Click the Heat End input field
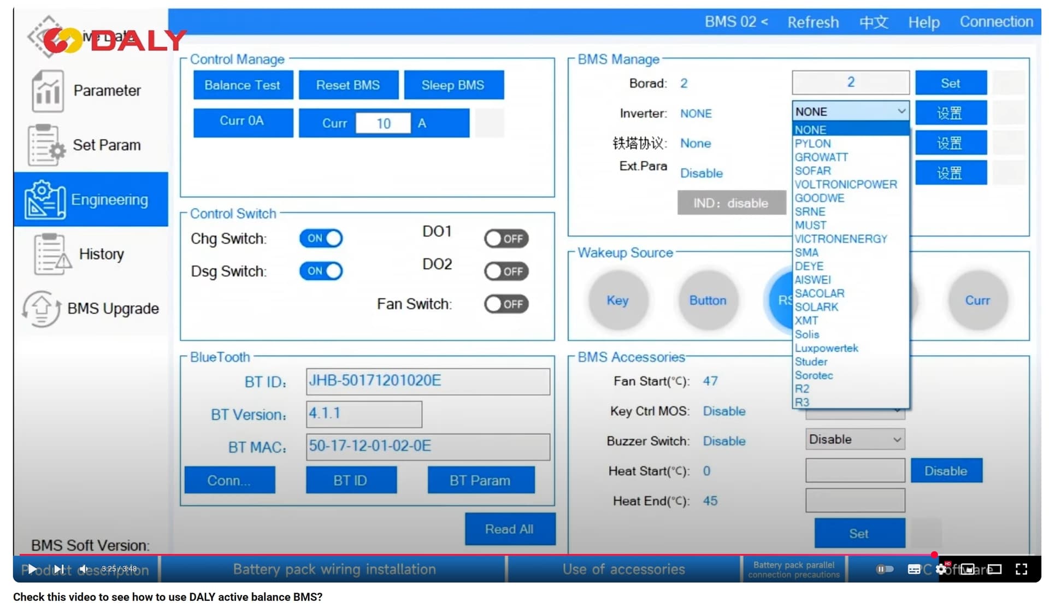Image resolution: width=1049 pixels, height=608 pixels. click(854, 500)
